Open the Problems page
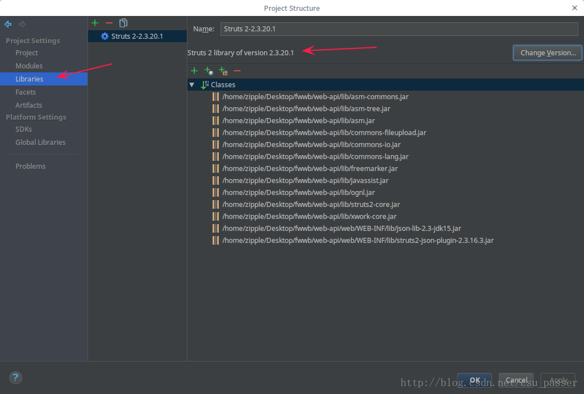Screen dimensions: 584x394 [30, 166]
